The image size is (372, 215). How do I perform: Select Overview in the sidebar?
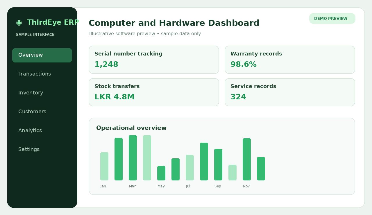point(42,55)
